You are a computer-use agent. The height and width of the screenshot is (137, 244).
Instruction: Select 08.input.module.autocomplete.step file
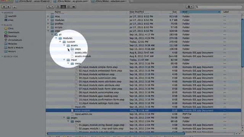99,92
